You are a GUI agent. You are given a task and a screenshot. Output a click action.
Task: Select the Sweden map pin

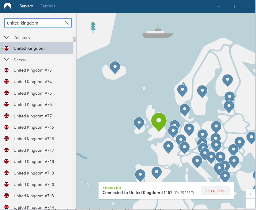point(202,91)
